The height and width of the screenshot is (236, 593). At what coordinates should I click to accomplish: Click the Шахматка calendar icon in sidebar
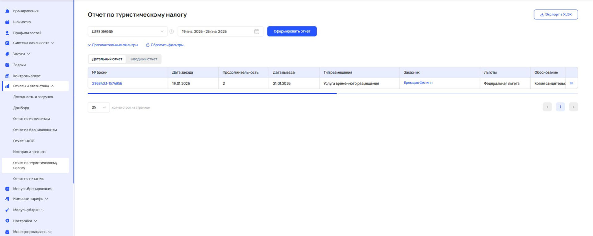click(7, 22)
